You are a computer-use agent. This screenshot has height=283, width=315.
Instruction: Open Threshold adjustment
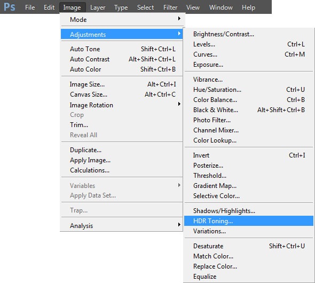coord(249,176)
